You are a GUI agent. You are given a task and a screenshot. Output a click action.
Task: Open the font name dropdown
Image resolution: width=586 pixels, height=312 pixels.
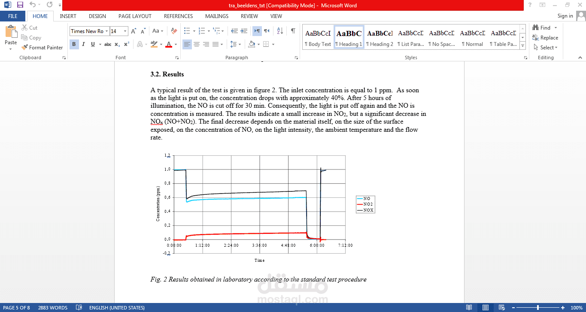[106, 31]
